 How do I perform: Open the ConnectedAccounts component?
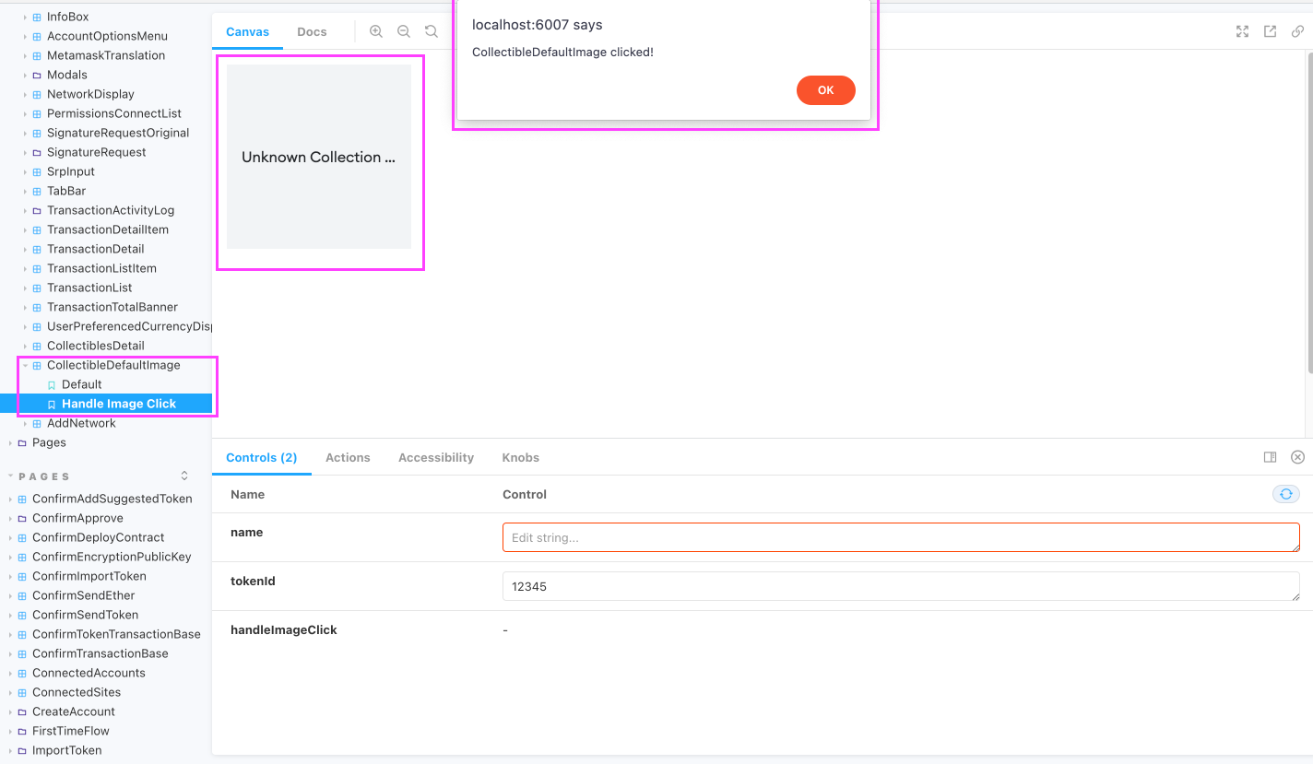pos(89,673)
